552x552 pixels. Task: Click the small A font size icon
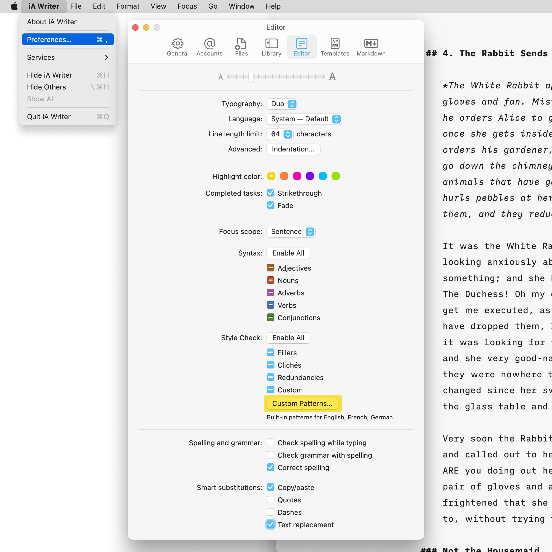coord(220,77)
